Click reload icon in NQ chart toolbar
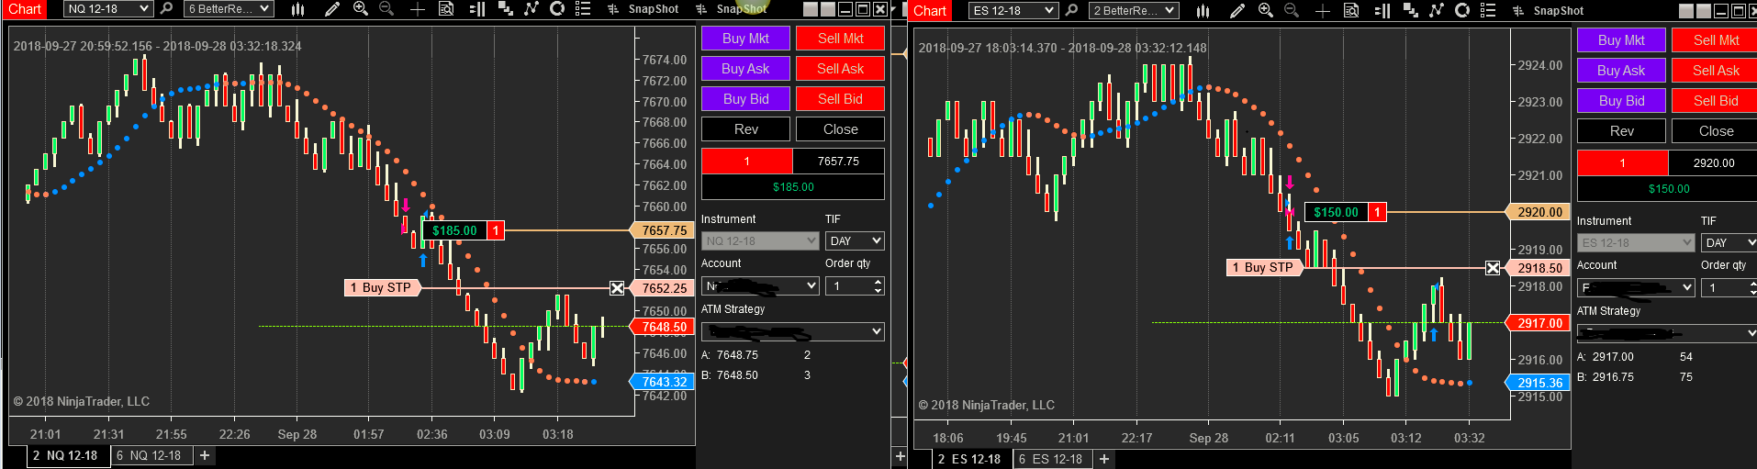 pyautogui.click(x=557, y=9)
